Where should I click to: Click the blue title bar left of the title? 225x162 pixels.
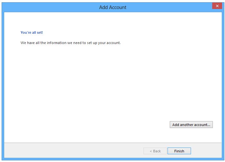click(48, 7)
